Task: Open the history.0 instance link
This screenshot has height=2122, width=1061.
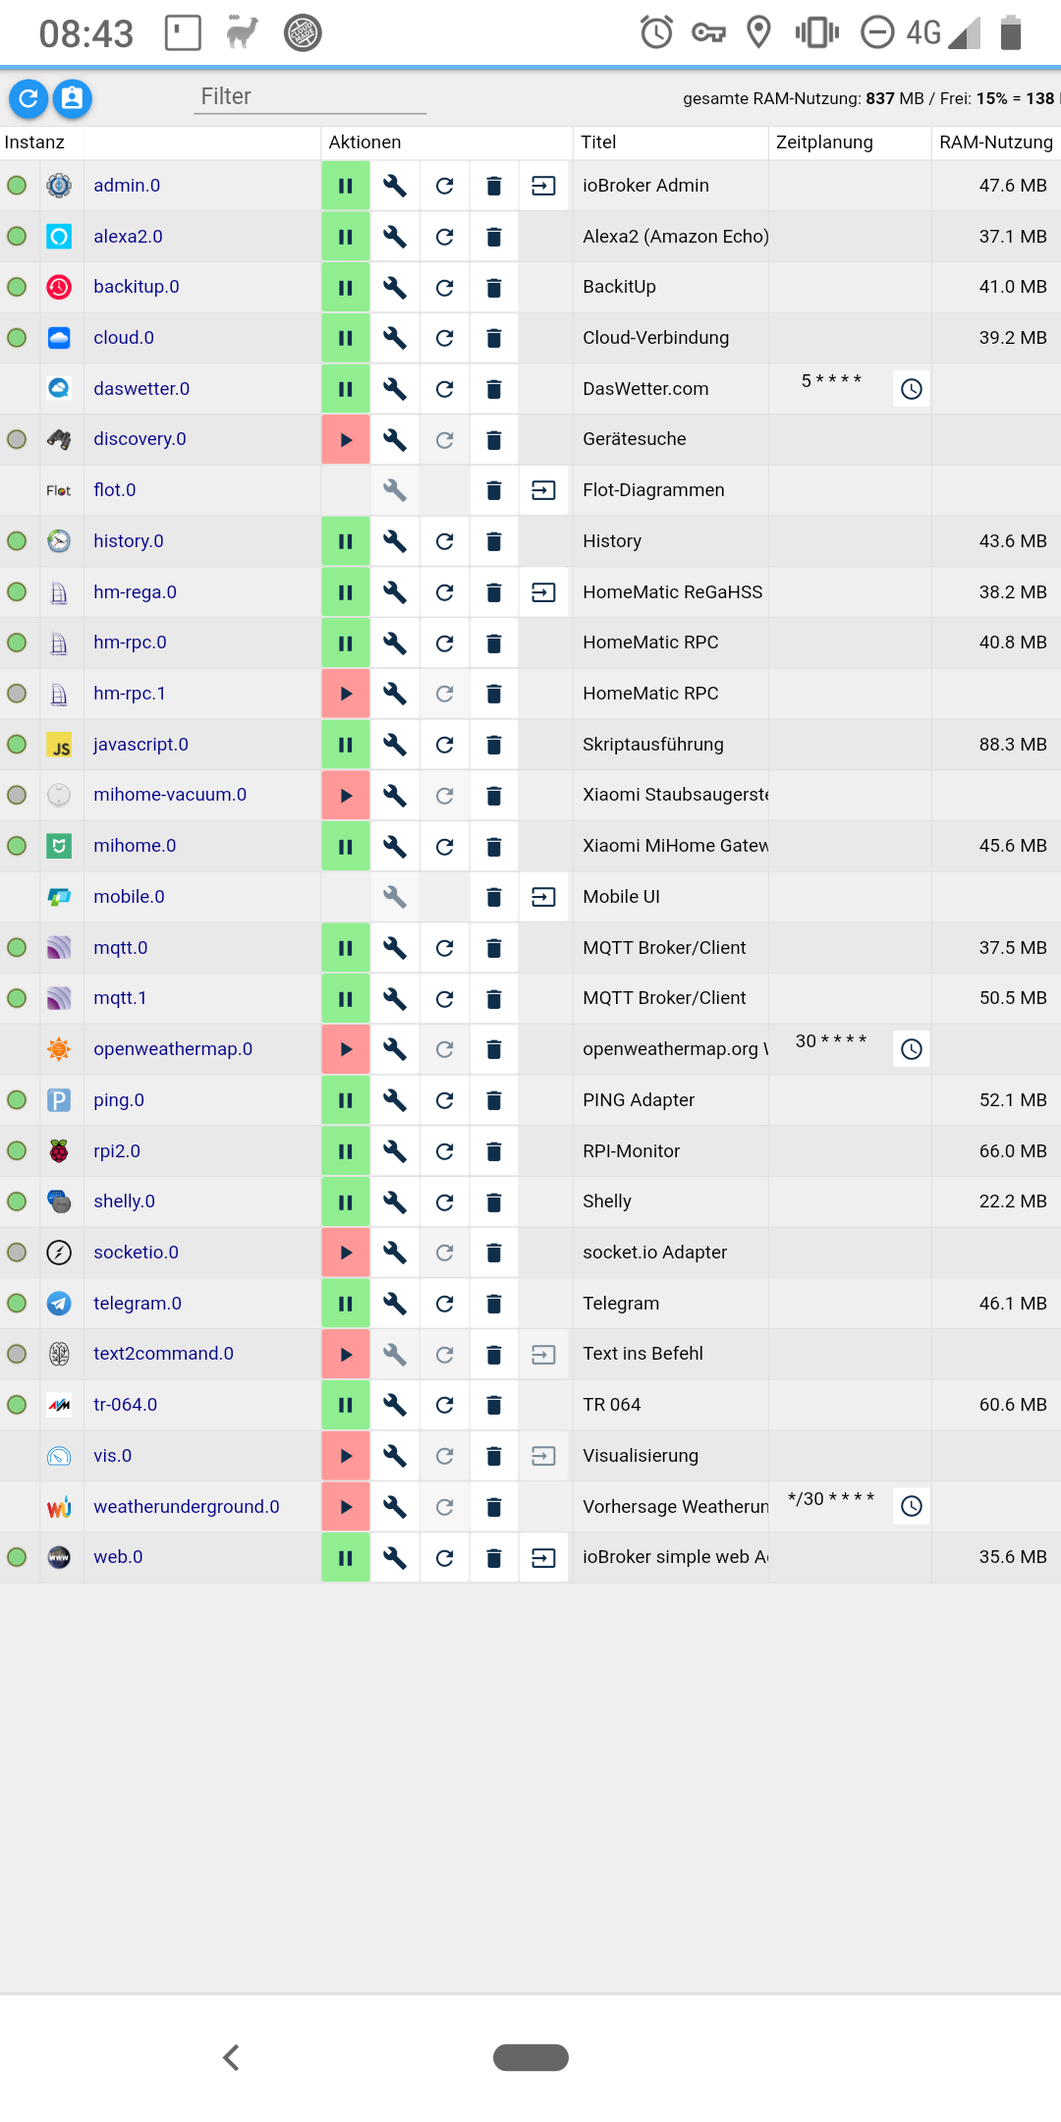Action: click(129, 541)
